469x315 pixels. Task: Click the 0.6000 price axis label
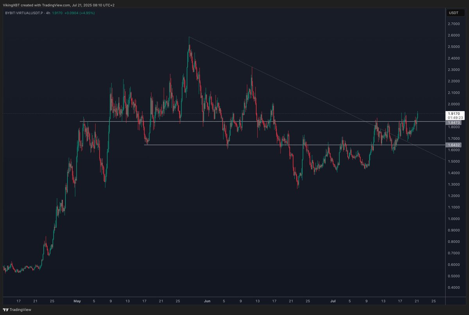(453, 265)
